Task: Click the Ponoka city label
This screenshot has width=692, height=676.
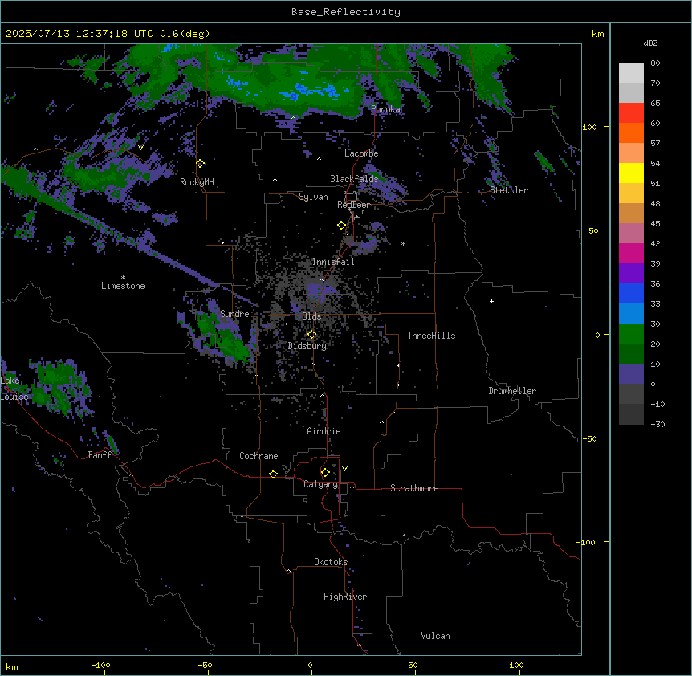Action: point(385,109)
